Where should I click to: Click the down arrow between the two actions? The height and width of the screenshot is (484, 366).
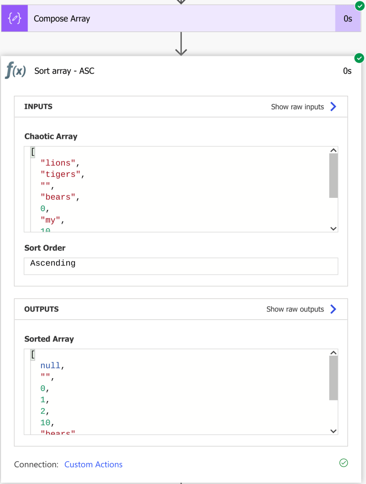181,44
